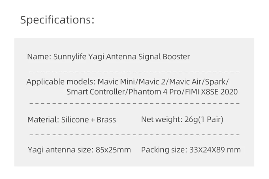269x179 pixels.
Task: Click the FIMI X8SE 2020 text
Action: point(211,92)
